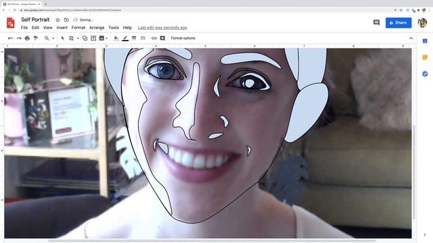
Task: Click the Add comment toolbar icon
Action: coord(162,38)
